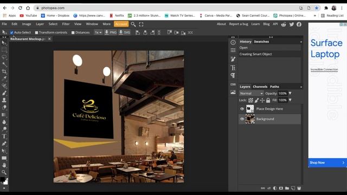Switch to the Channels tab

point(260,87)
